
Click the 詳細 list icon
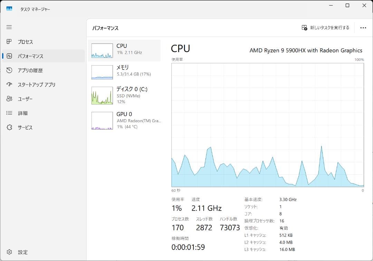pos(9,113)
